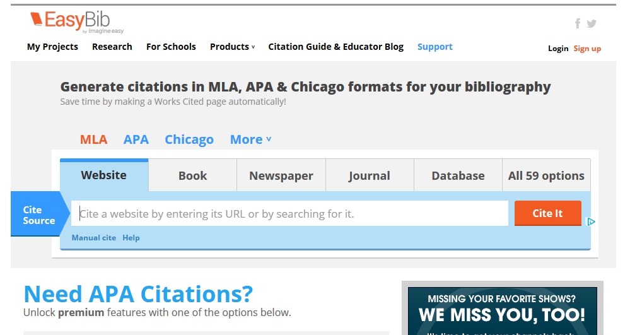Screen dimensions: 630x335
Task: Focus the website URL search field
Action: [289, 213]
